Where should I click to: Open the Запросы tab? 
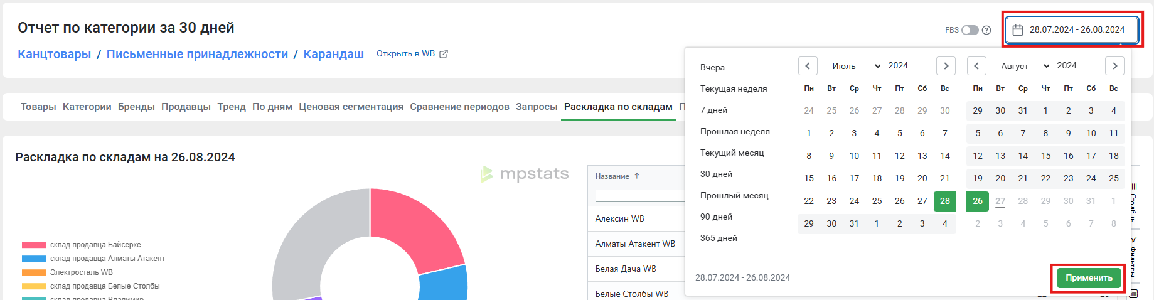tap(537, 107)
